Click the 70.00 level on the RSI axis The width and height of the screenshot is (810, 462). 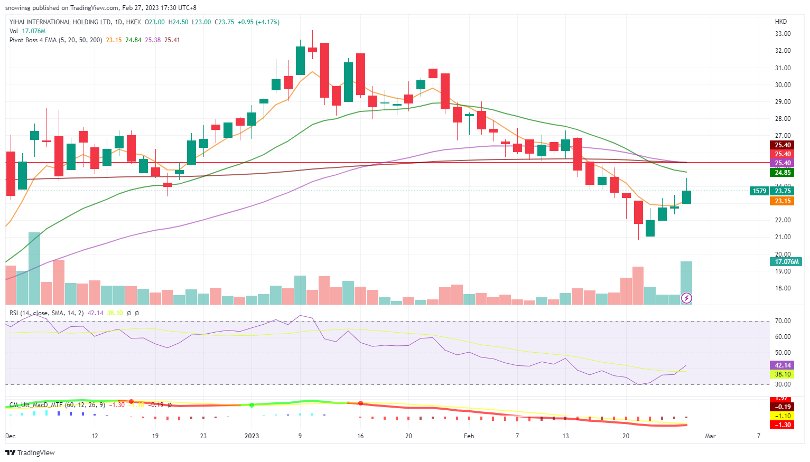pyautogui.click(x=783, y=321)
